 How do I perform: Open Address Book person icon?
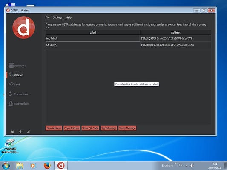[x=11, y=103]
